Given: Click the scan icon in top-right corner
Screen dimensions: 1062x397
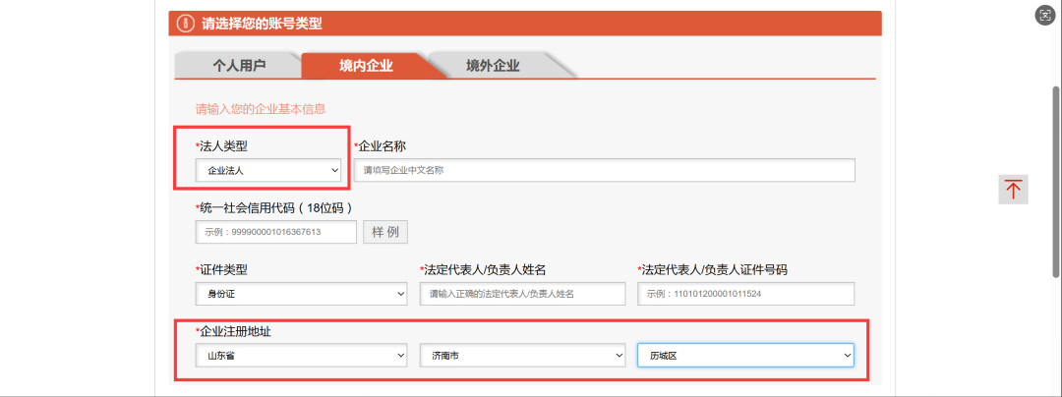Looking at the screenshot, I should (x=1044, y=15).
